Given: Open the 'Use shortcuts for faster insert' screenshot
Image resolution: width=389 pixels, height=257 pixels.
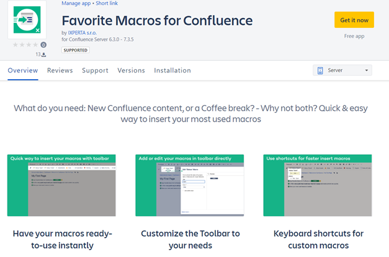Looking at the screenshot, I should coord(318,185).
